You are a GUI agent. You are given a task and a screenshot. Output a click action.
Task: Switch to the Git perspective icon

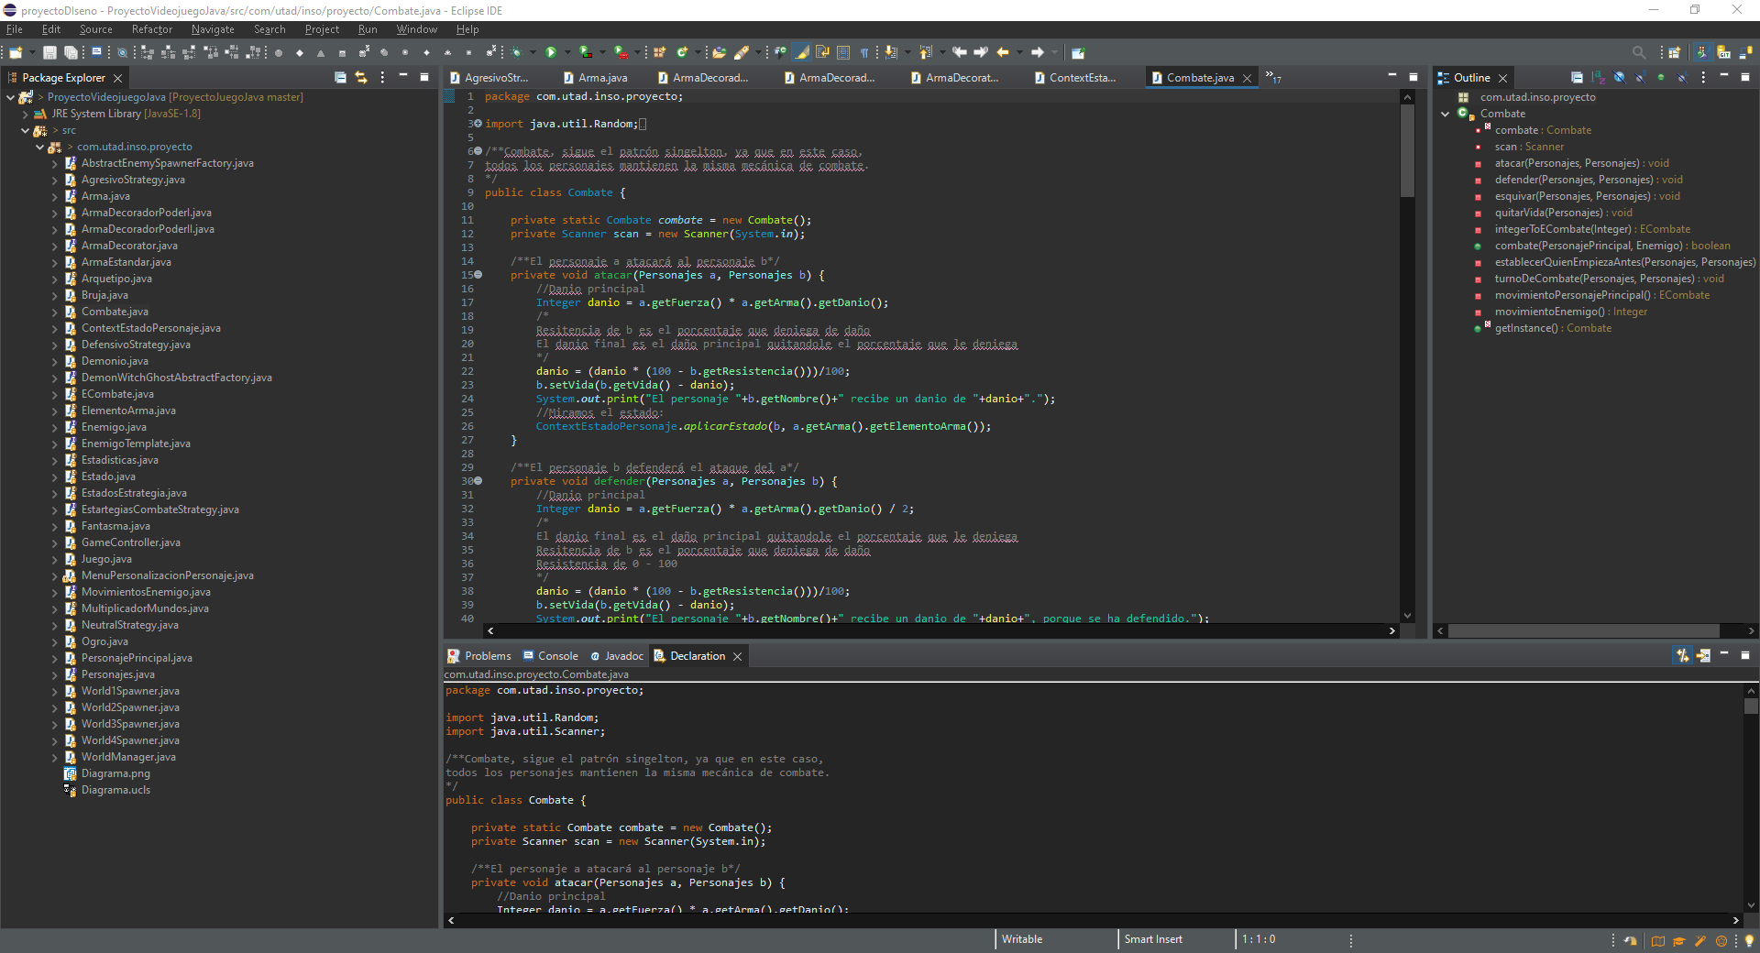(1724, 52)
